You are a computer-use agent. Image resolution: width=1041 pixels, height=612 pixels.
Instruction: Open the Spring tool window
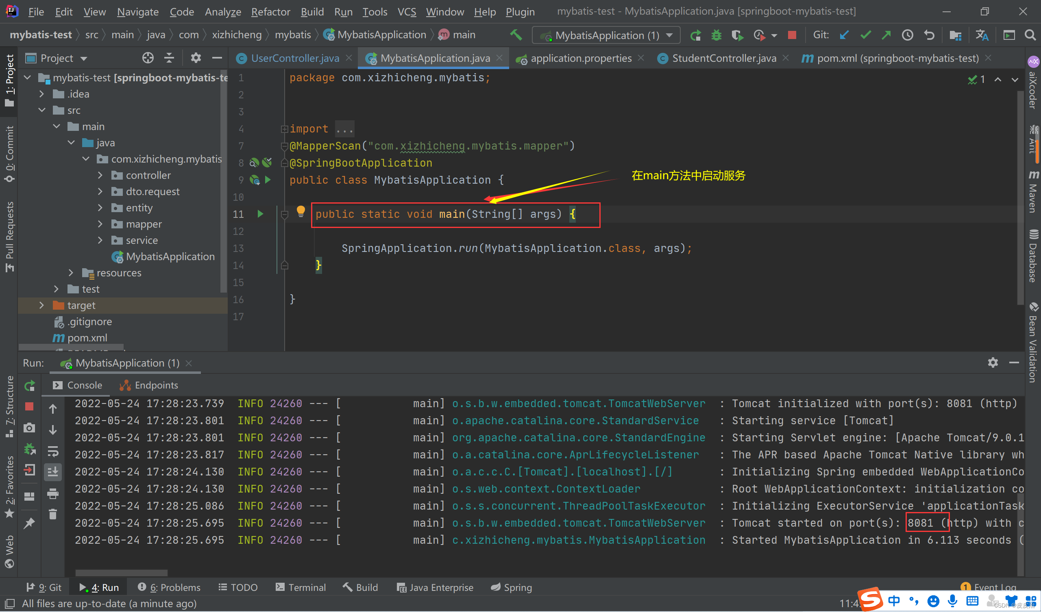[511, 587]
